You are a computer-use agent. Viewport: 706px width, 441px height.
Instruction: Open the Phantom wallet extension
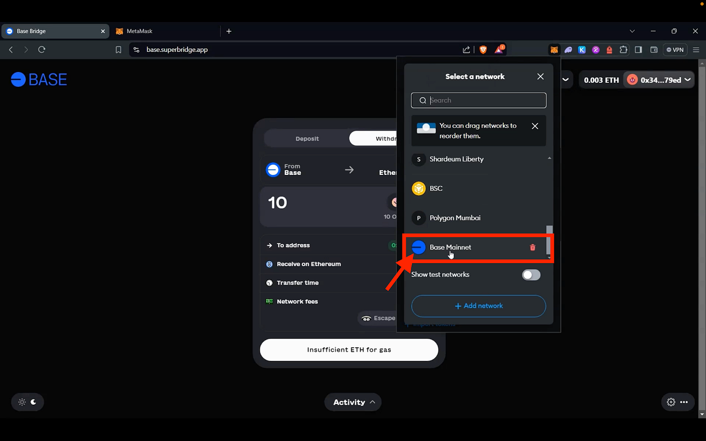[568, 49]
